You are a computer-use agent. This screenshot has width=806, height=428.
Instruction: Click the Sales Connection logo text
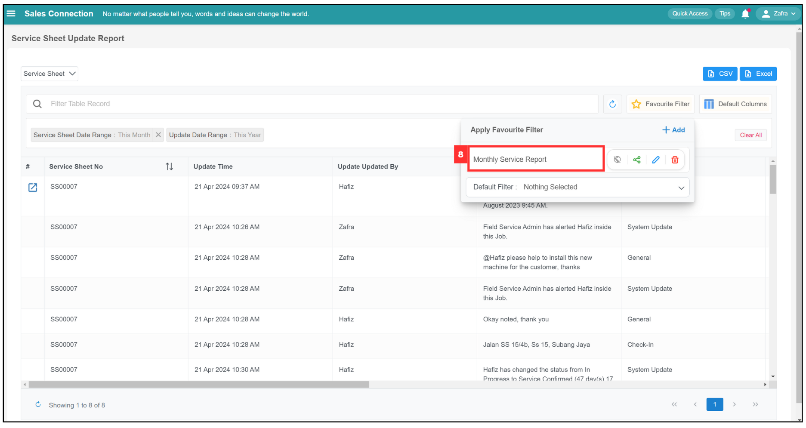(59, 14)
